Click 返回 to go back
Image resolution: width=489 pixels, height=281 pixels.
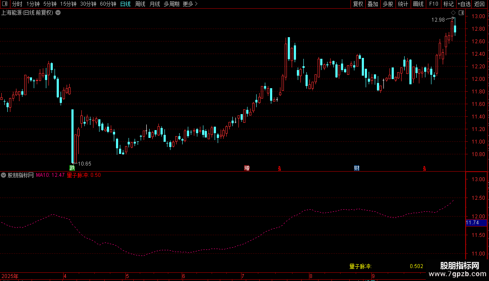coord(479,4)
